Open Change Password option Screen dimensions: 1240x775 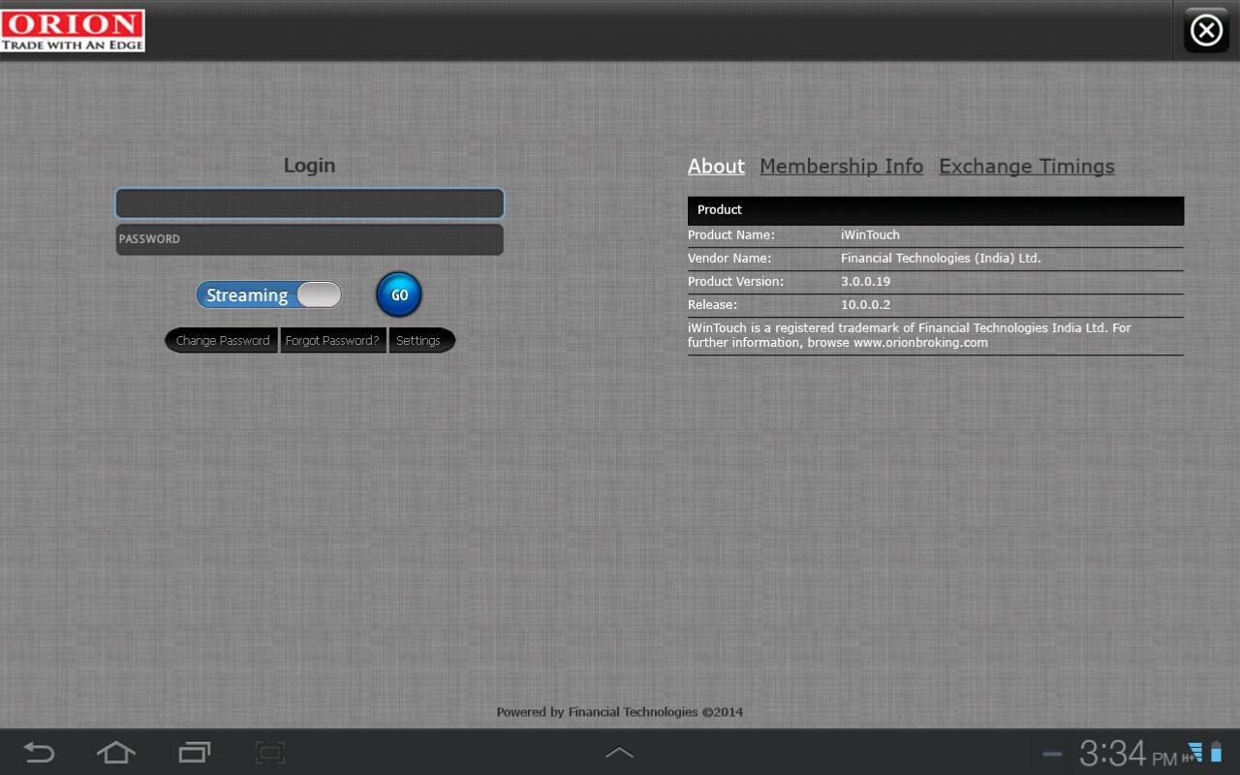point(222,341)
